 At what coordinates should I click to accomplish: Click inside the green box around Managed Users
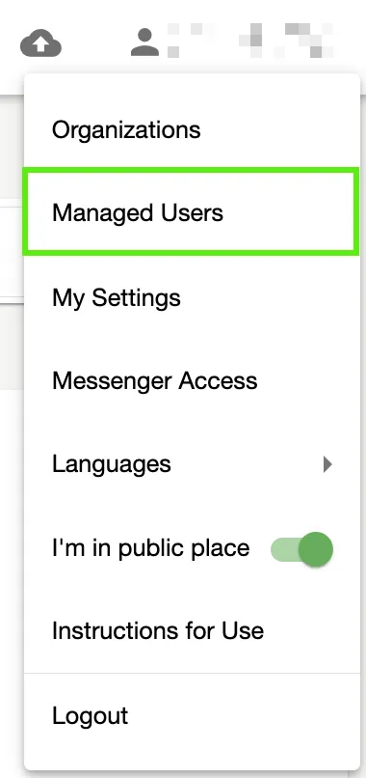click(192, 211)
